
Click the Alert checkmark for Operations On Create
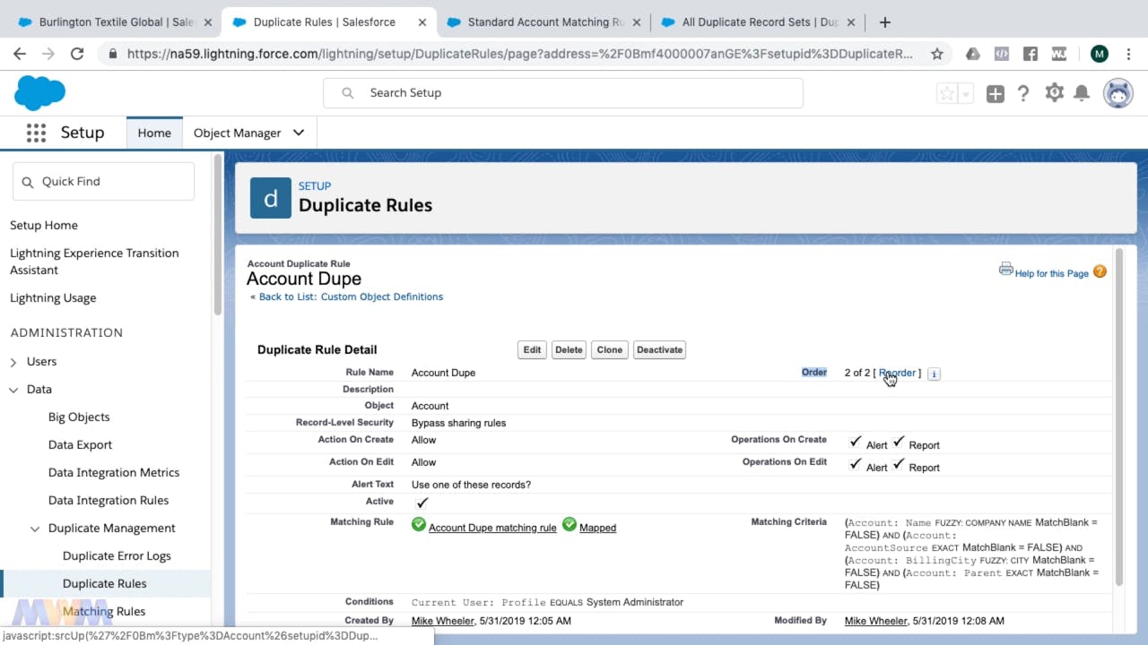click(855, 442)
